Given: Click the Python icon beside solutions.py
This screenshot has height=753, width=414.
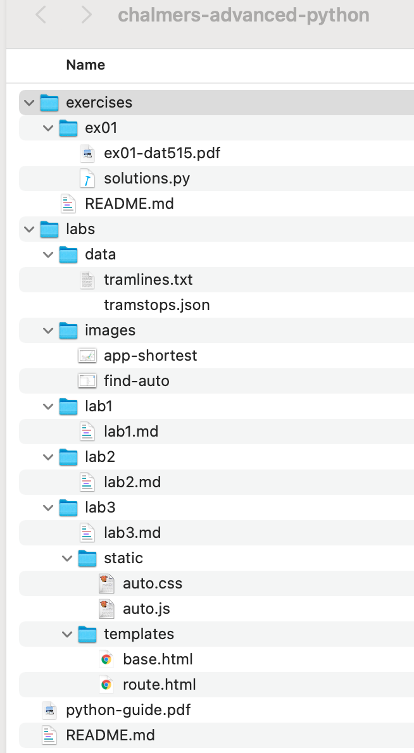Looking at the screenshot, I should click(x=87, y=178).
